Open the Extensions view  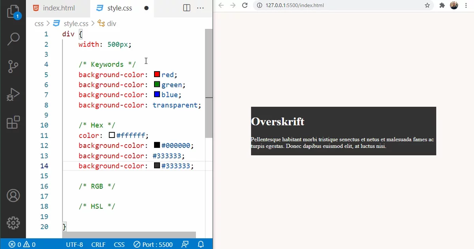(x=13, y=123)
